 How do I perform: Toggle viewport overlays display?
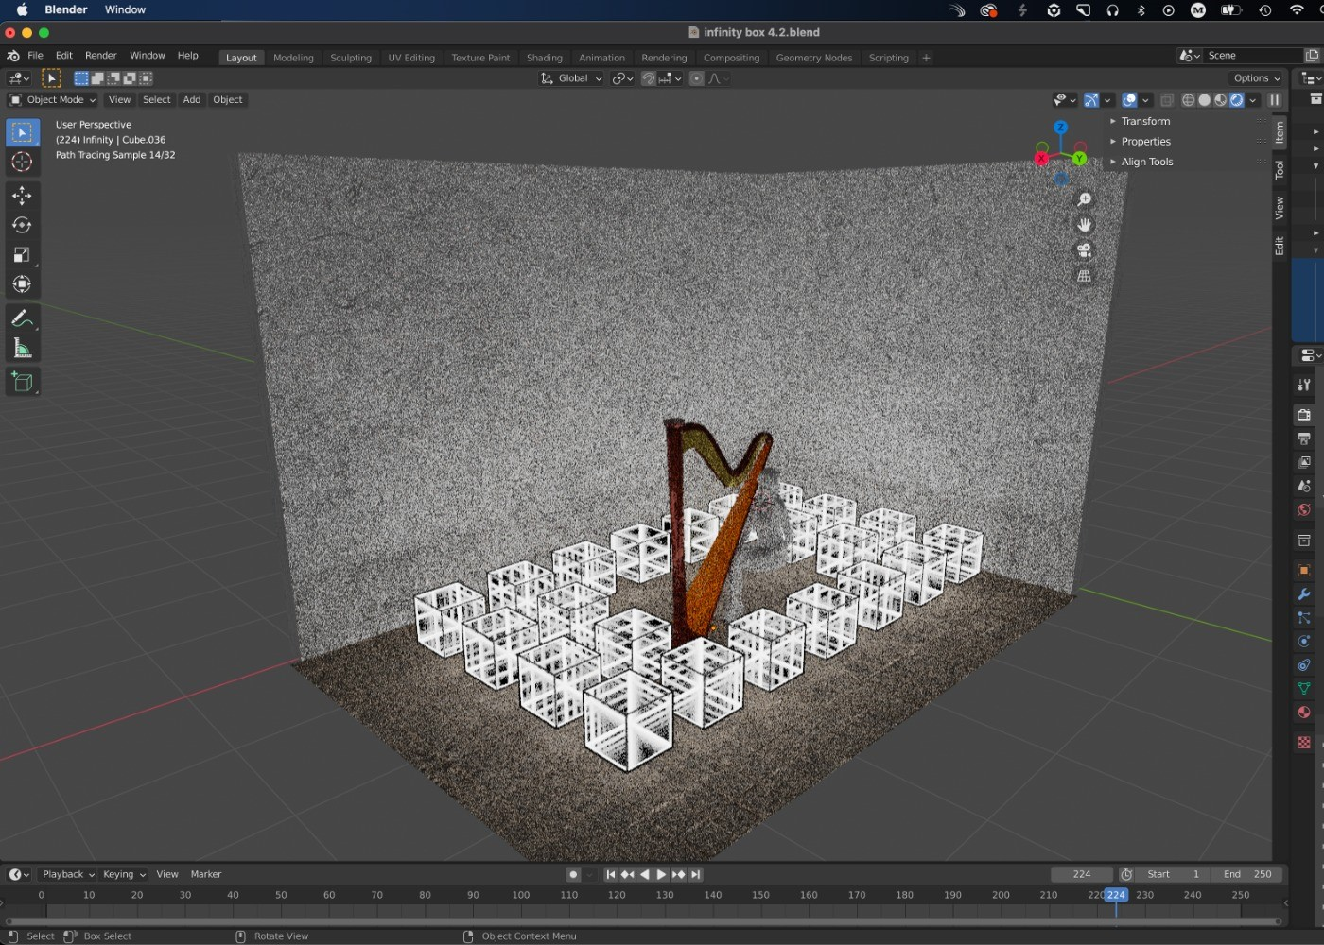(1129, 100)
